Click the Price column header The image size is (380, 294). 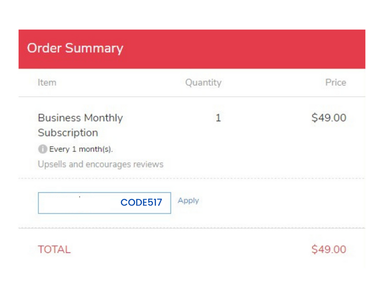[x=336, y=82]
